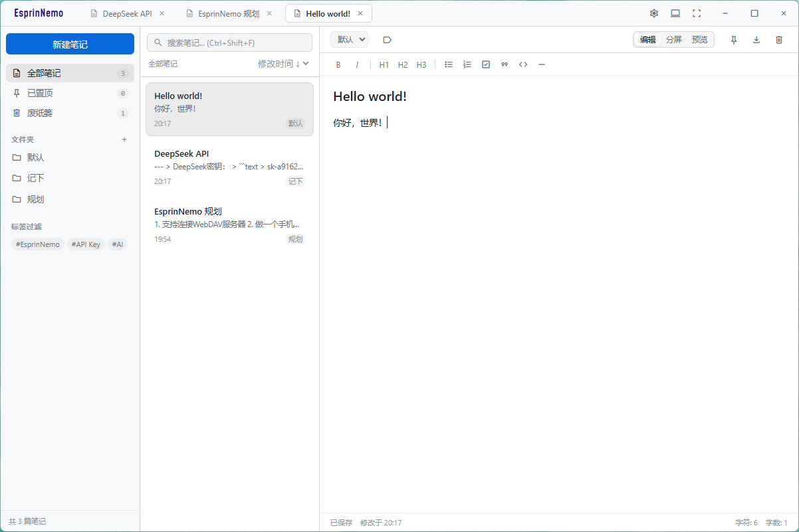Switch editor to 分屏 split mode
Image resolution: width=799 pixels, height=532 pixels.
pos(674,40)
